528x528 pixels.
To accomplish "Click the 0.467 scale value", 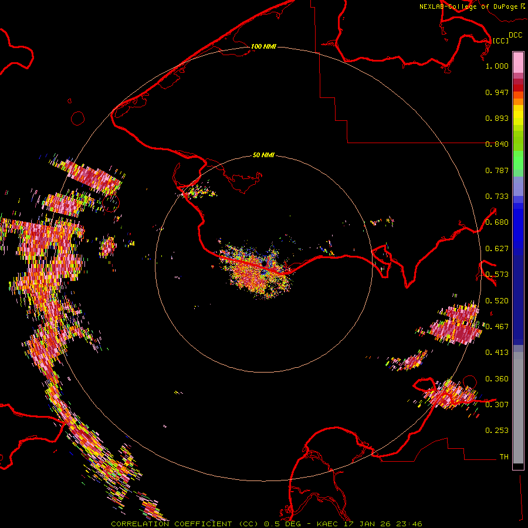I will click(497, 327).
